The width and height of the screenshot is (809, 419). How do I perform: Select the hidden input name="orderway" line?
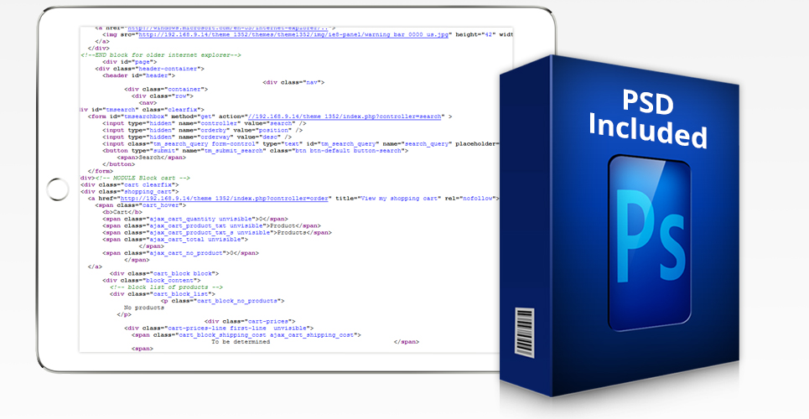point(197,137)
